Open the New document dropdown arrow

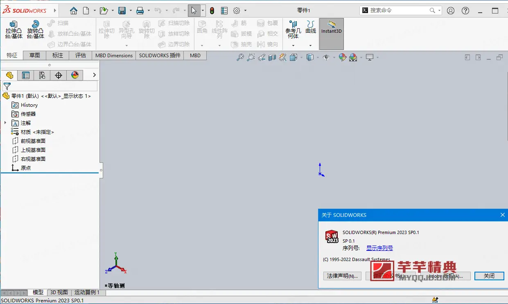pyautogui.click(x=95, y=11)
